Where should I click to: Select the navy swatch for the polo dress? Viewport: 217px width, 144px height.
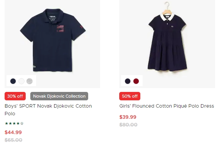[x=128, y=81]
